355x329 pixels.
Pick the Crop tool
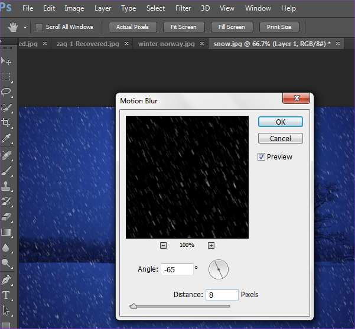[6, 123]
